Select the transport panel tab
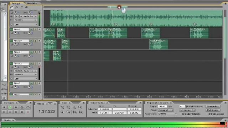 point(9,103)
